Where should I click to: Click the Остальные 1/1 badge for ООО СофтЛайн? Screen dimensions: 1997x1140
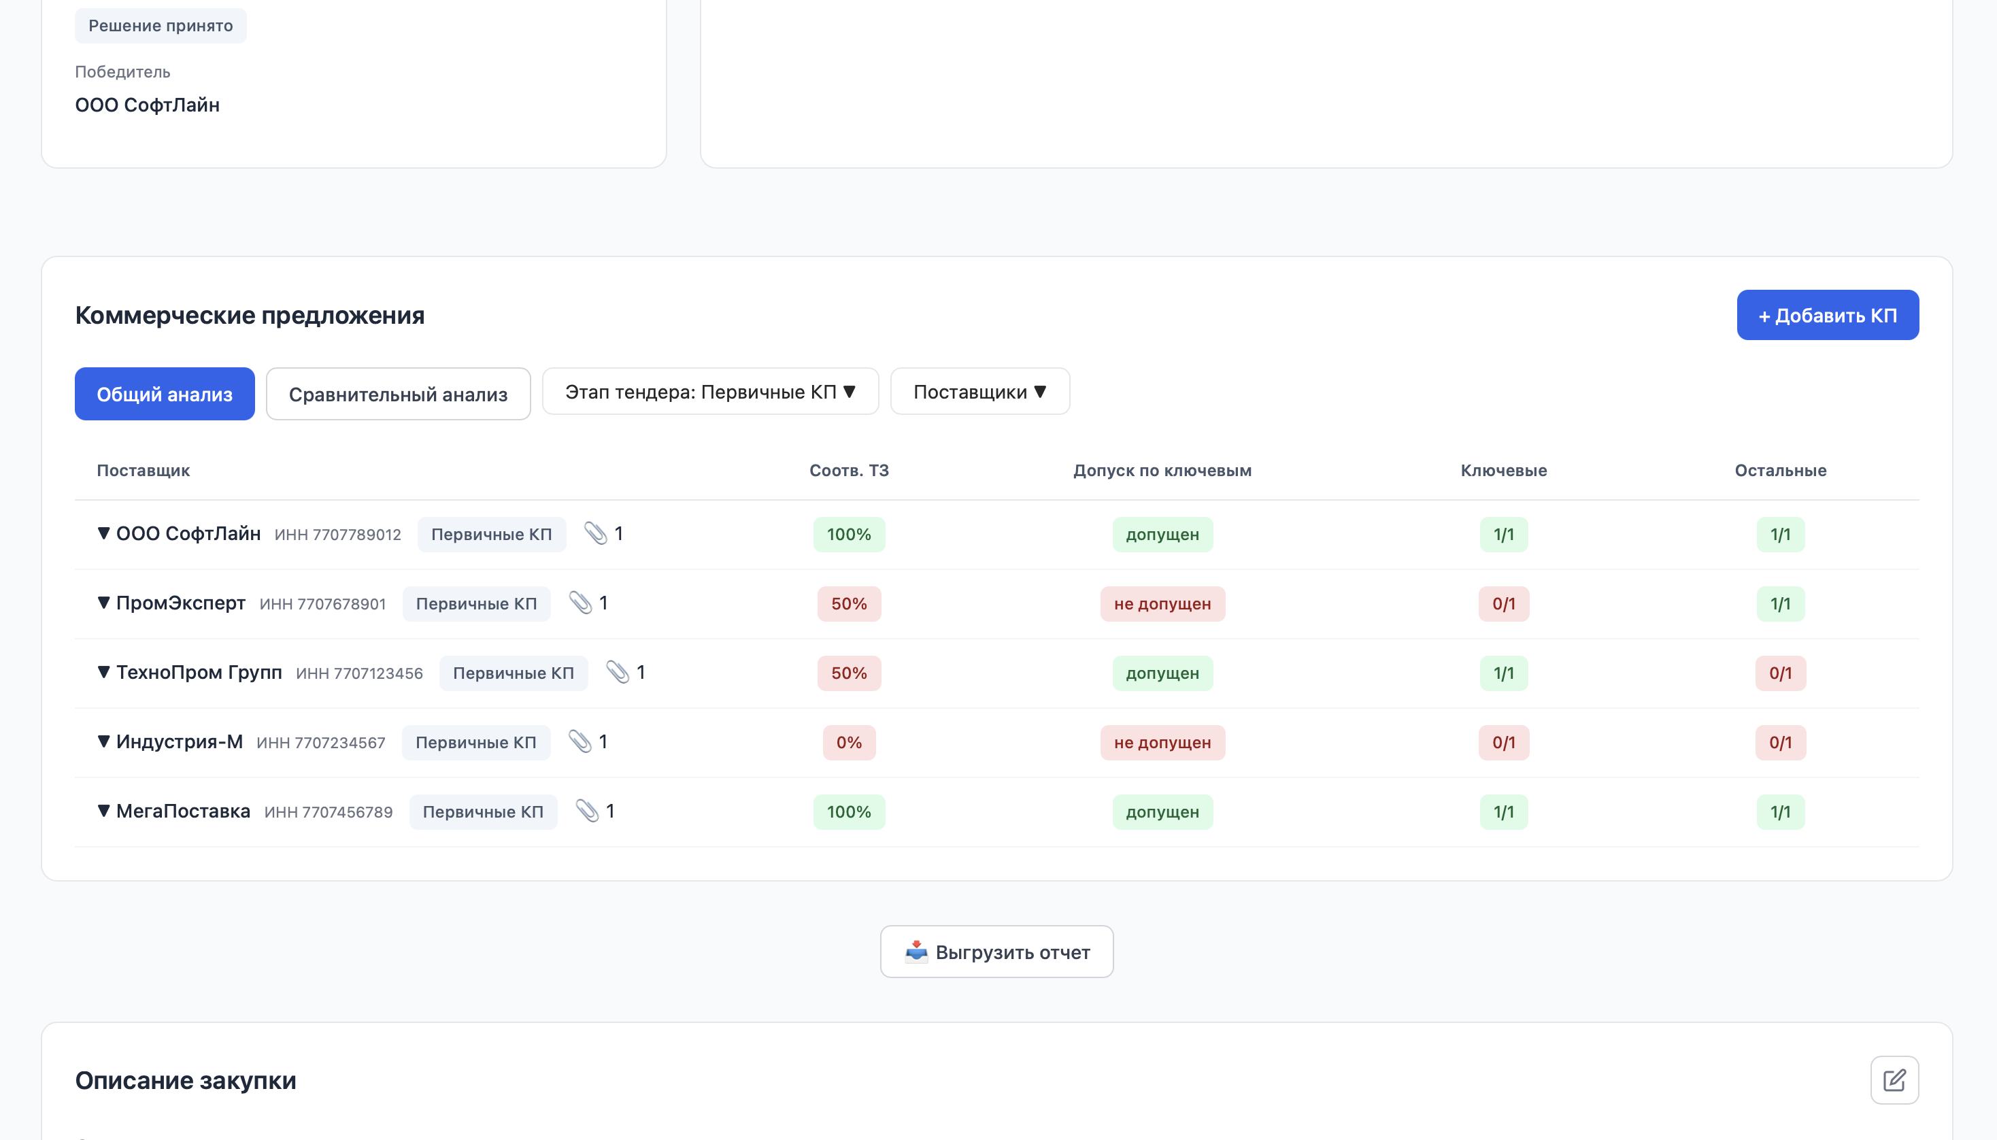1780,534
